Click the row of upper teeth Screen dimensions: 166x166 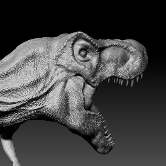pyautogui.click(x=124, y=81)
